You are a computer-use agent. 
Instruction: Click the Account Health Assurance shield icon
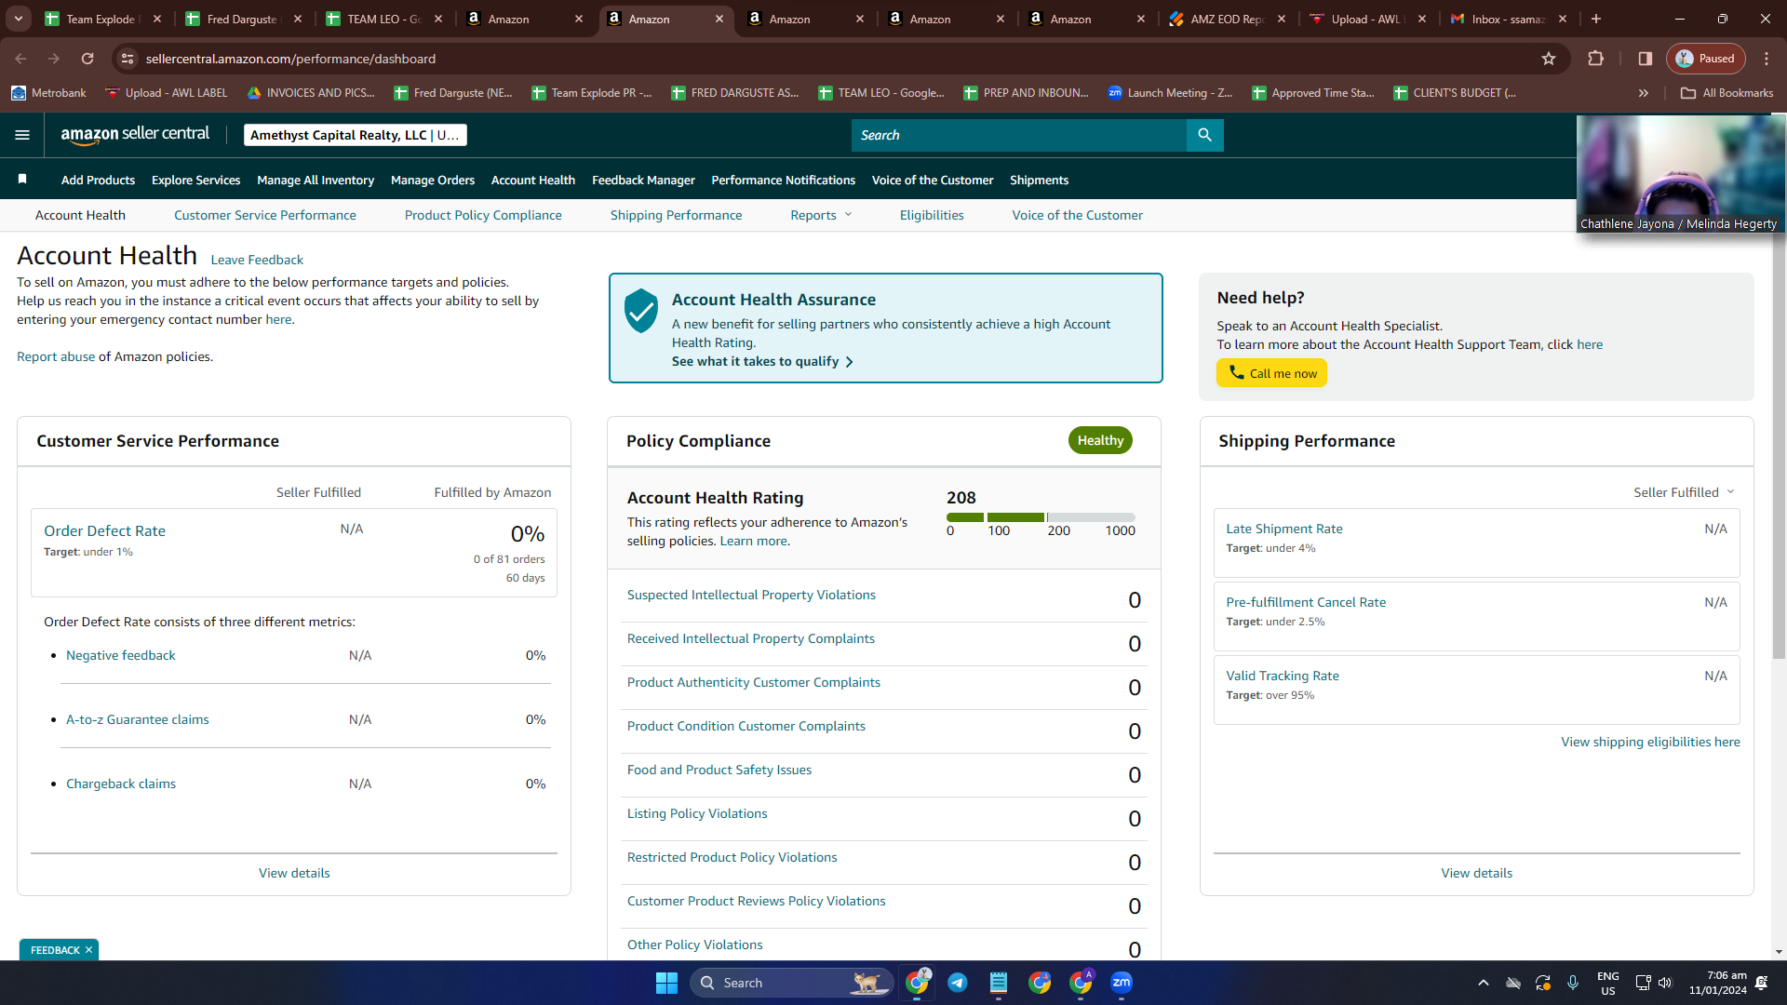click(641, 311)
